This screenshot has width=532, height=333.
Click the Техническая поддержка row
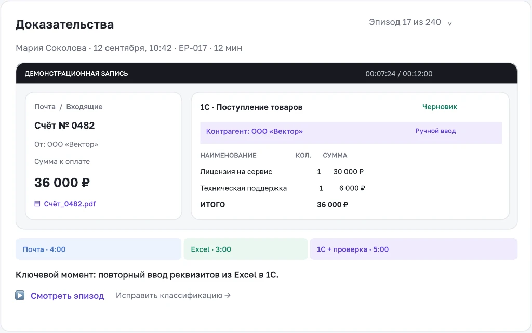point(283,188)
